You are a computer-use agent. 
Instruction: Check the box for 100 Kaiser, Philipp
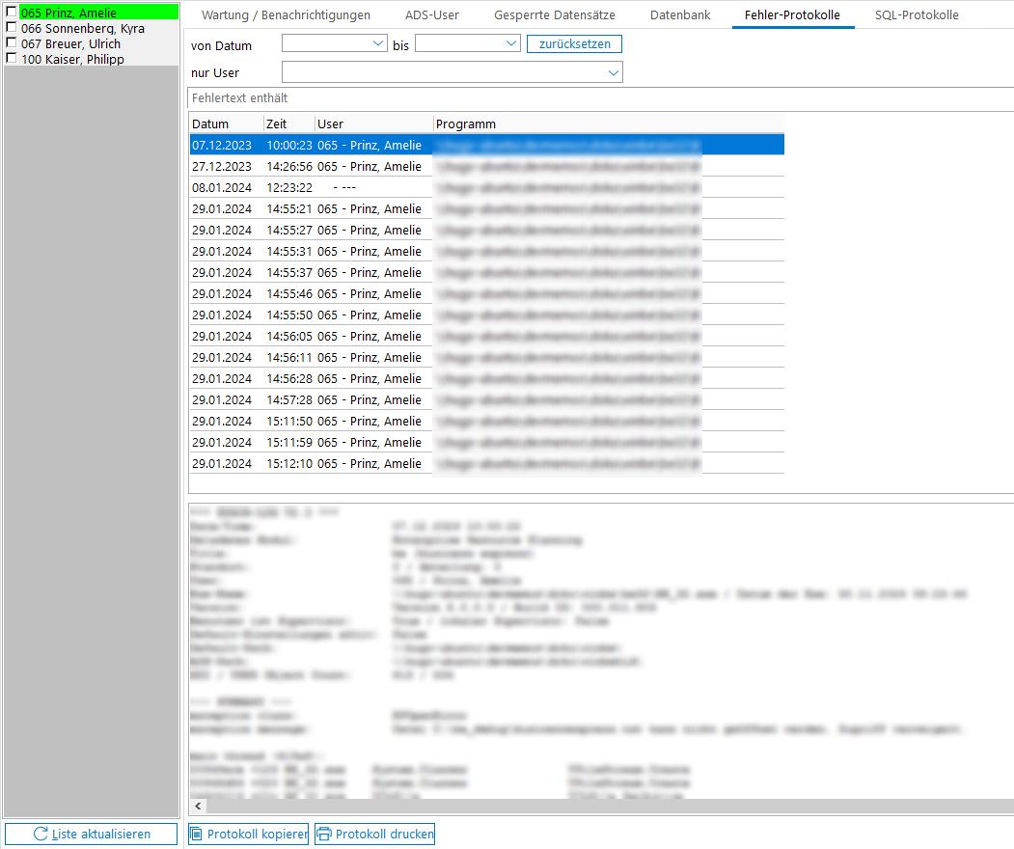coord(12,59)
